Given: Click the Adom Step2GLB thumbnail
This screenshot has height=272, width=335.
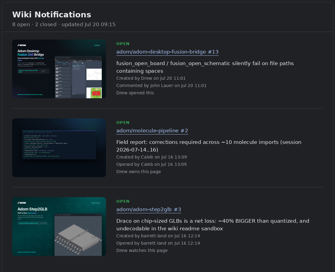Looking at the screenshot, I should click(x=59, y=227).
